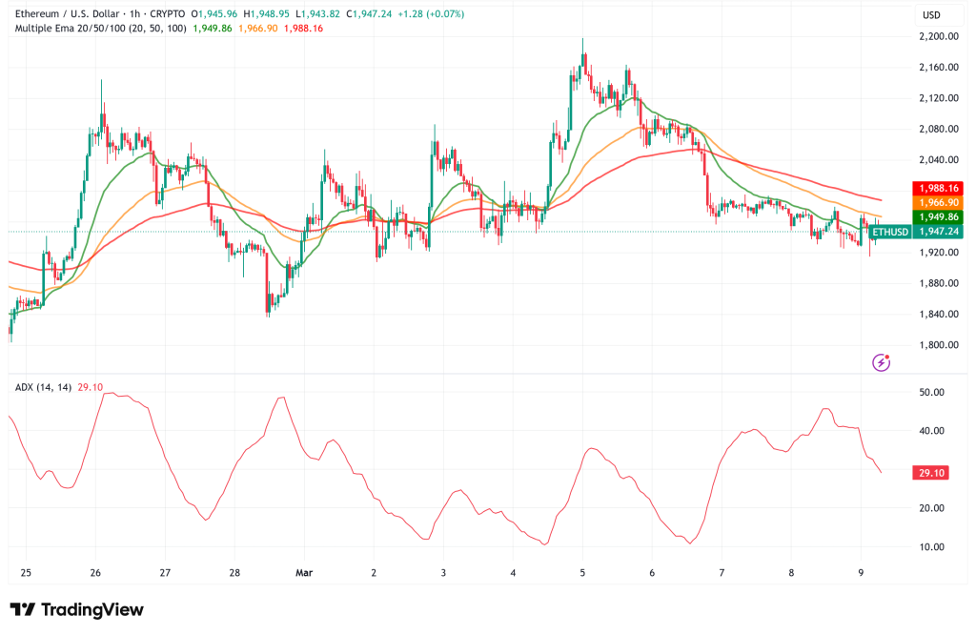Click the close price value C1,947.24
Viewport: 976px width, 635px height.
[370, 14]
